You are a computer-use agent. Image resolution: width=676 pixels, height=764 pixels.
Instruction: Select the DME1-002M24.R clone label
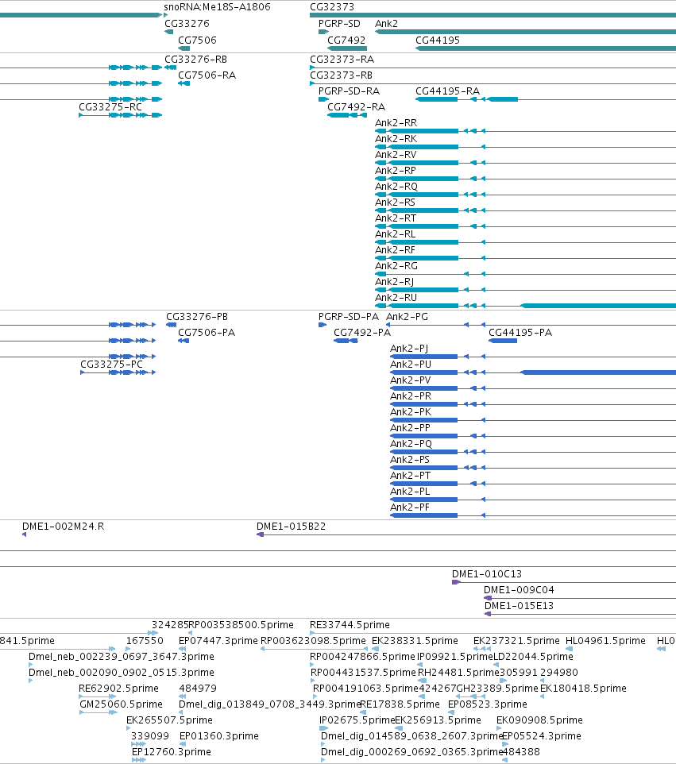(64, 527)
